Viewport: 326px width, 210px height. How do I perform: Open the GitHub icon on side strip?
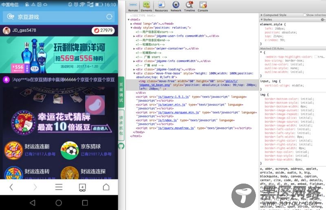click(121, 146)
